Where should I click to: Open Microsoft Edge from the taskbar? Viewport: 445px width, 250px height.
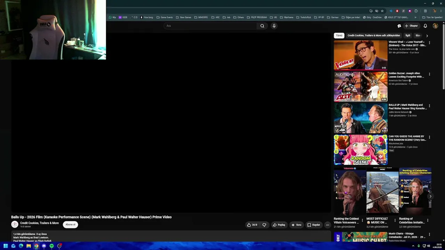(21, 246)
